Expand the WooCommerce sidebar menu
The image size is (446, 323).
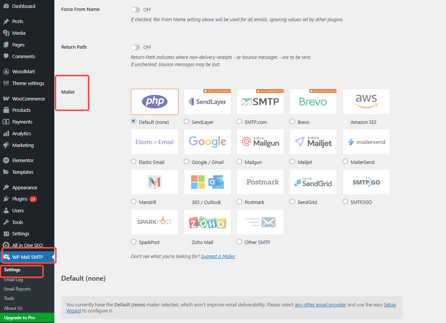pos(28,99)
